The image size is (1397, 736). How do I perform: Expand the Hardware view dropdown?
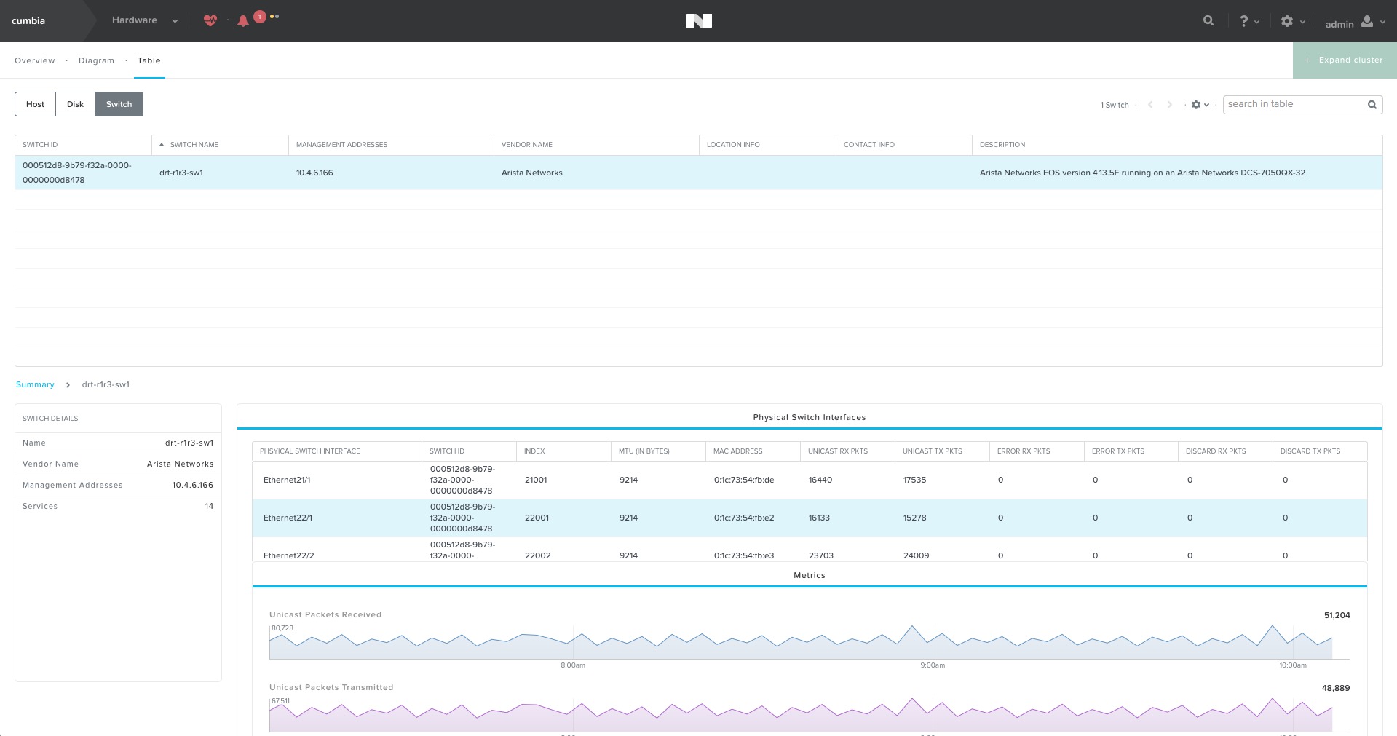tap(145, 20)
